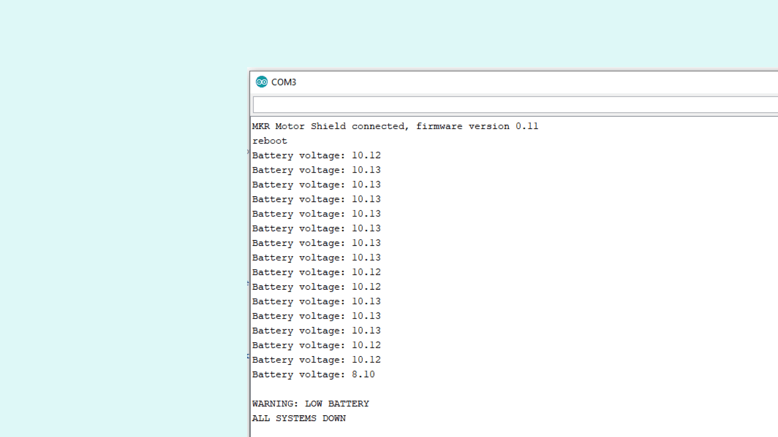778x437 pixels.
Task: Click the Arduino logo icon beside COM3
Action: [261, 82]
